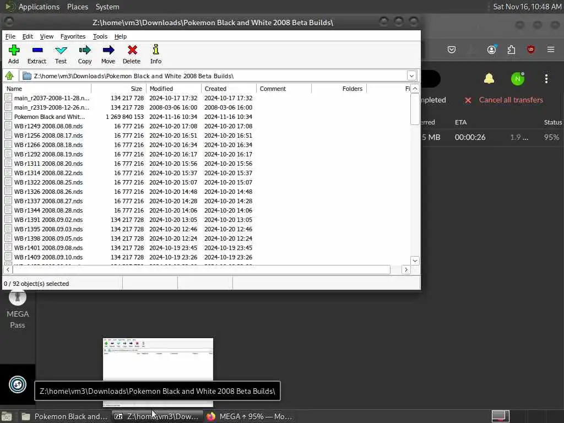564x423 pixels.
Task: Open Firefox account icon
Action: coord(492,50)
